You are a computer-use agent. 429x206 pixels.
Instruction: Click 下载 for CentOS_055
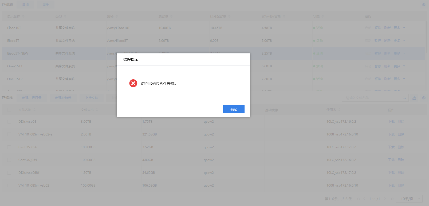click(391, 160)
